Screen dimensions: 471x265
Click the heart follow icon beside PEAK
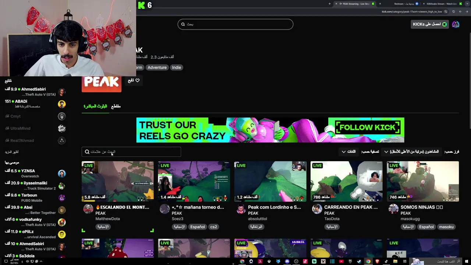coord(137,80)
